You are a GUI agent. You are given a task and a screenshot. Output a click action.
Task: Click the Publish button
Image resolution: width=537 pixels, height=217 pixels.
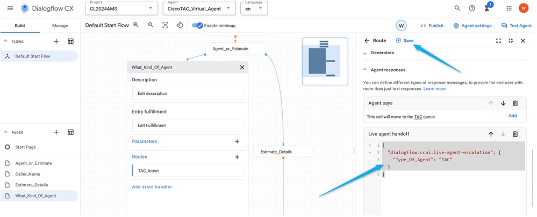point(432,26)
